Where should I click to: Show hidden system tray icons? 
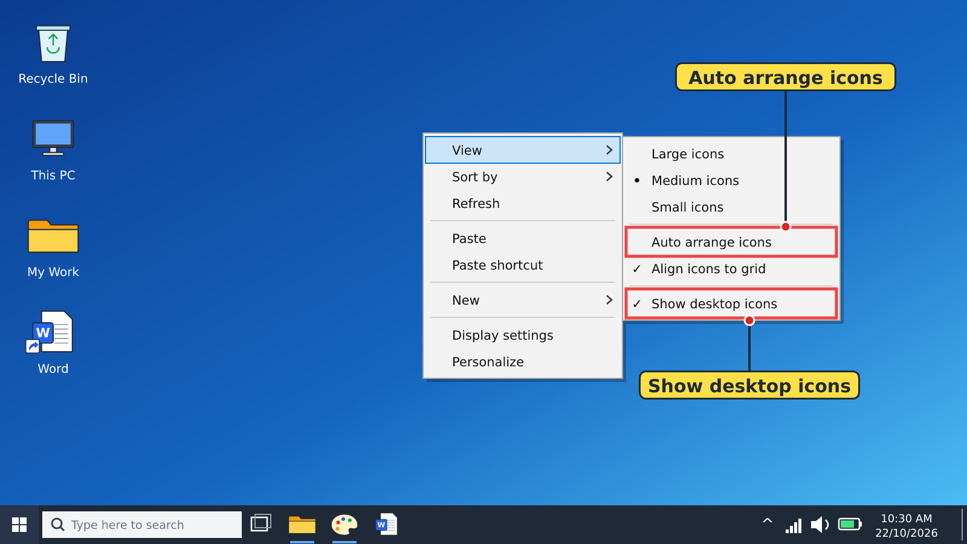[768, 521]
